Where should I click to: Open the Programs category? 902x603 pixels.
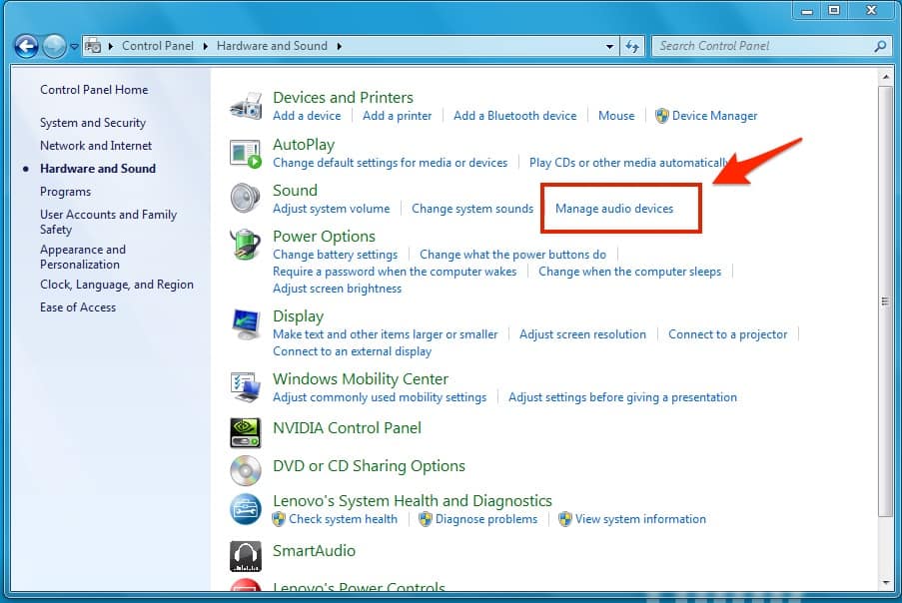tap(65, 192)
